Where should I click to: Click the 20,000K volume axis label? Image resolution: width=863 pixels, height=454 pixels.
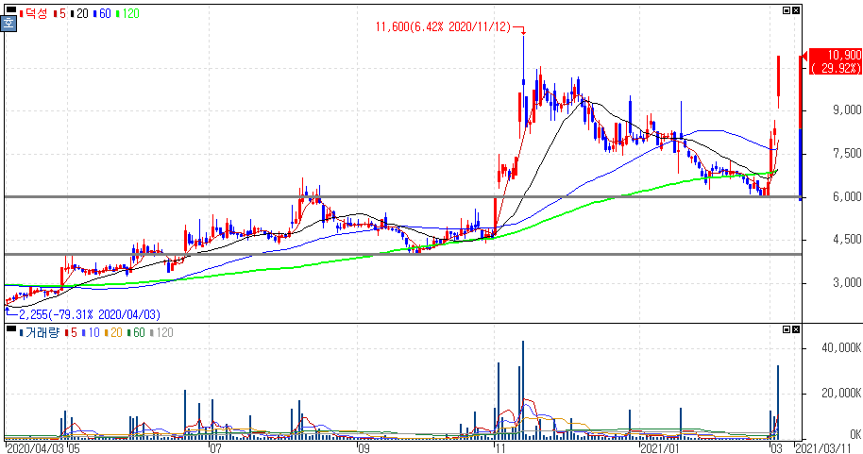pyautogui.click(x=841, y=393)
